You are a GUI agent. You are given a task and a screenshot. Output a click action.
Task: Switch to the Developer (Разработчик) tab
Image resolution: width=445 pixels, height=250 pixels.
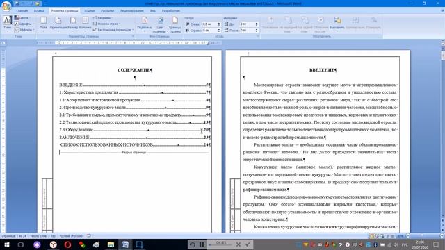171,11
